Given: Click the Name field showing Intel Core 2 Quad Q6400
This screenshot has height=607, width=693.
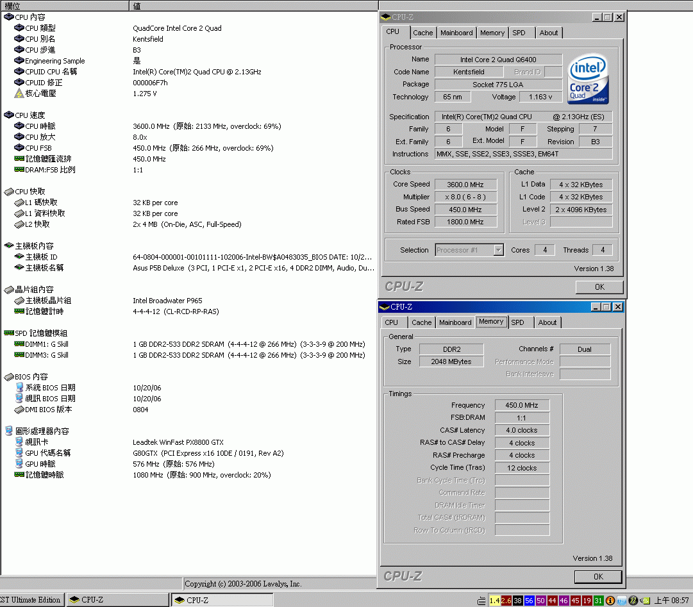Looking at the screenshot, I should 498,60.
